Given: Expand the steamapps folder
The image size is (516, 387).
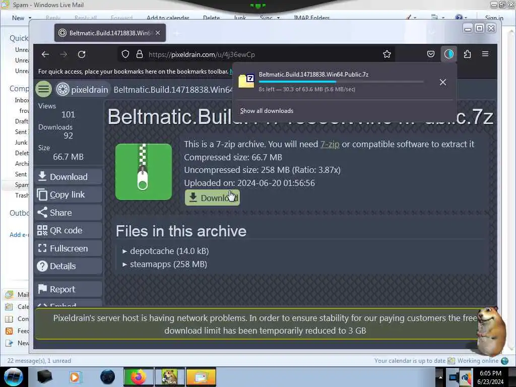Looking at the screenshot, I should click(165, 264).
